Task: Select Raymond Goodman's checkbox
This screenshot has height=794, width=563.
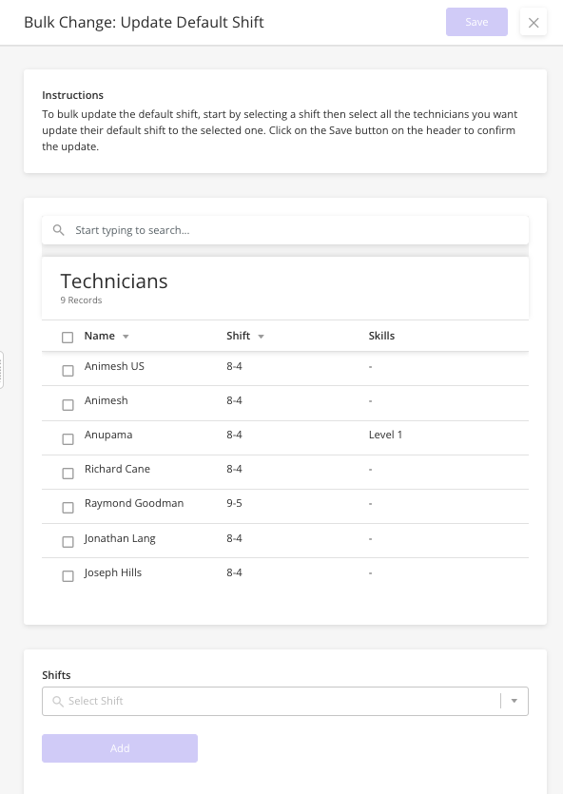Action: (68, 508)
